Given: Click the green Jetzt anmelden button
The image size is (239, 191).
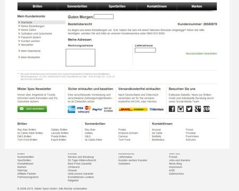Looking at the screenshot, I should coord(32,109).
